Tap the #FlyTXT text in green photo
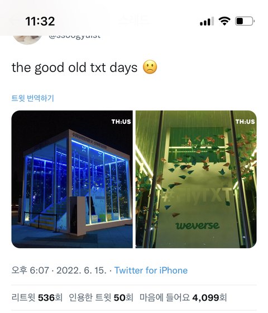Image resolution: width=268 pixels, height=313 pixels. pos(197,195)
